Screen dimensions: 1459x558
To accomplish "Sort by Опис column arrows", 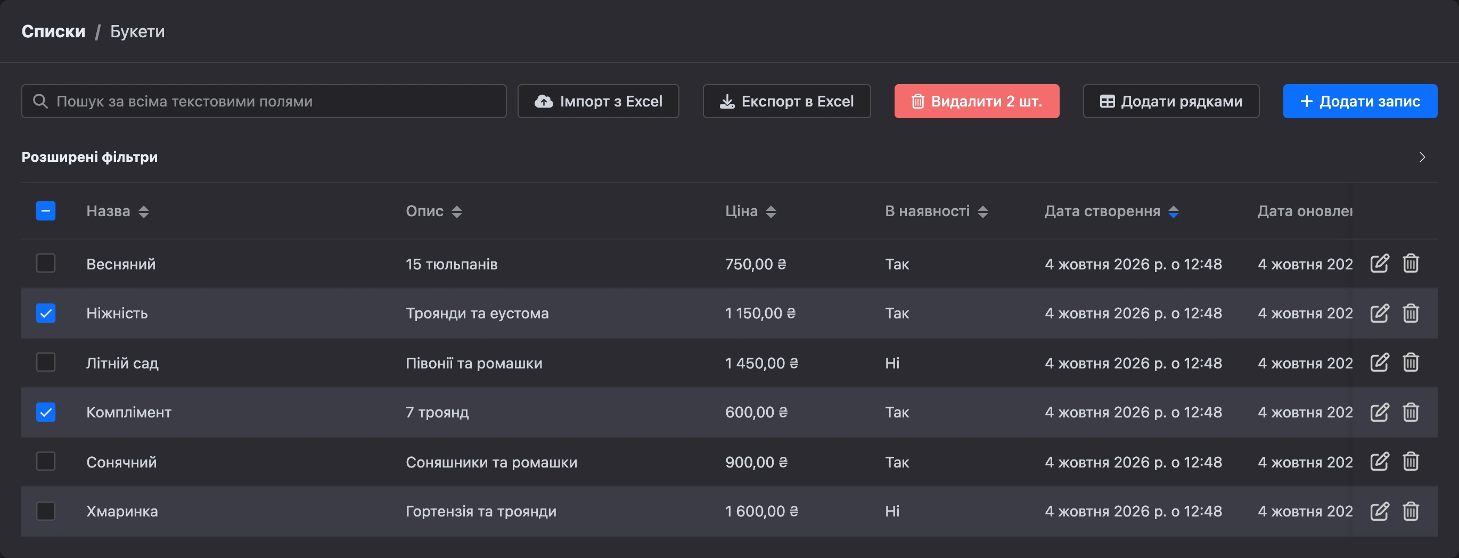I will tap(456, 211).
